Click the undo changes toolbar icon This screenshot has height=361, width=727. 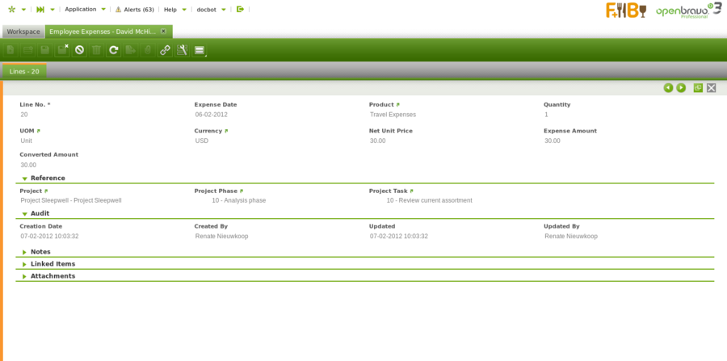point(79,50)
